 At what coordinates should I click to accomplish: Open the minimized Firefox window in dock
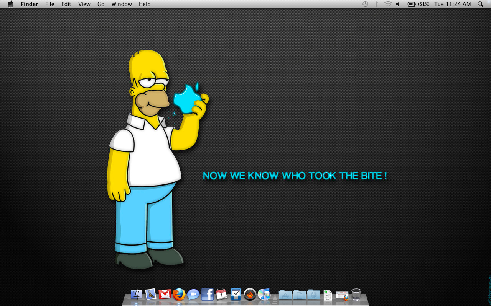(x=342, y=295)
